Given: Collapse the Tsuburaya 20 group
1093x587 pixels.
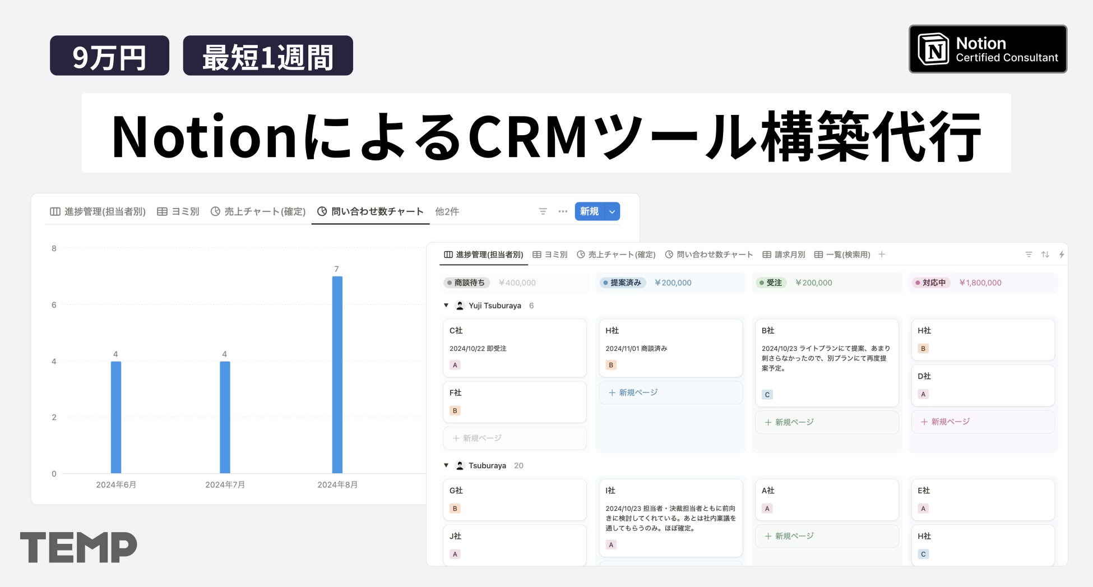Looking at the screenshot, I should [x=446, y=465].
